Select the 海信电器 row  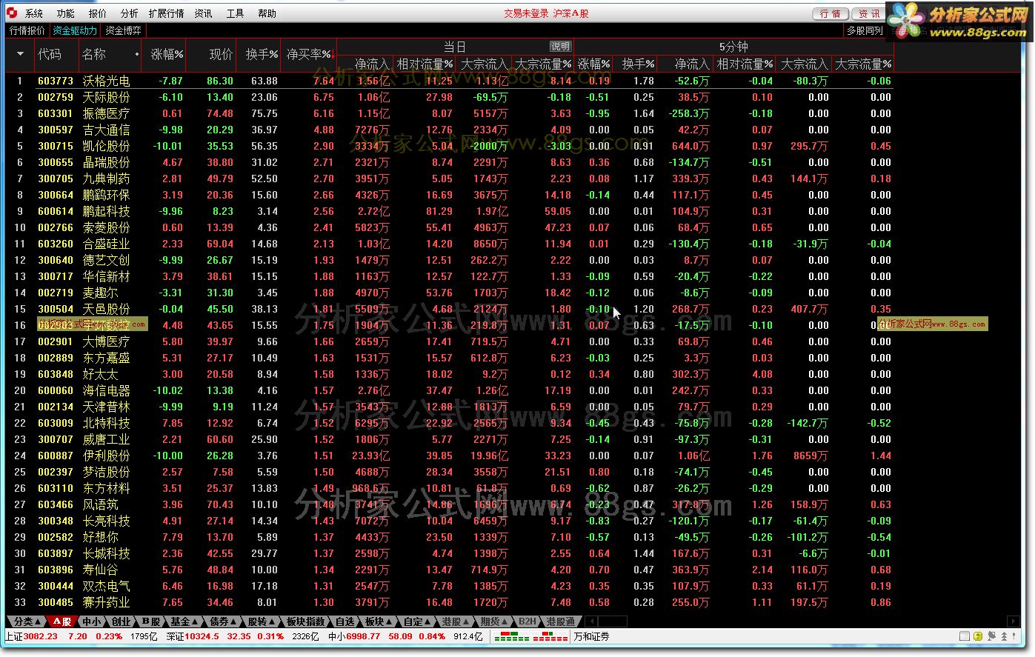tap(448, 390)
